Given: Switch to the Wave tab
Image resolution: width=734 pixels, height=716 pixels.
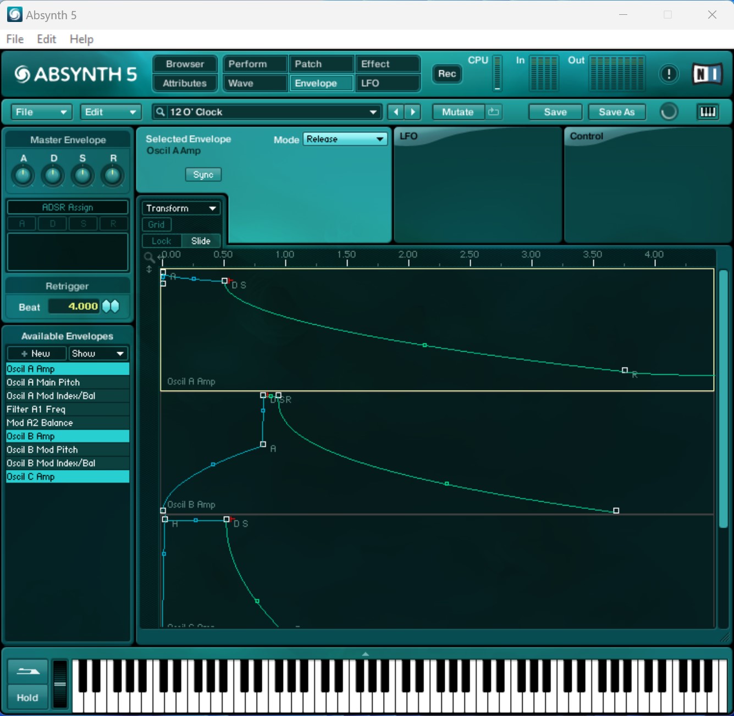Looking at the screenshot, I should click(255, 83).
